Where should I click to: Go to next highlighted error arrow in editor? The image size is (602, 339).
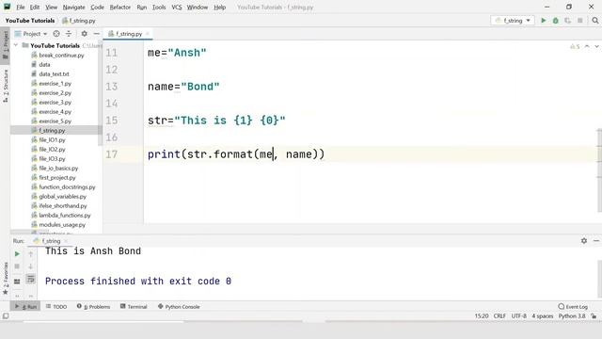pos(596,46)
